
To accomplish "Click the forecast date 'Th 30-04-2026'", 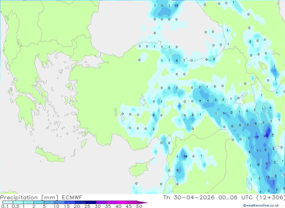I will 189,197.
